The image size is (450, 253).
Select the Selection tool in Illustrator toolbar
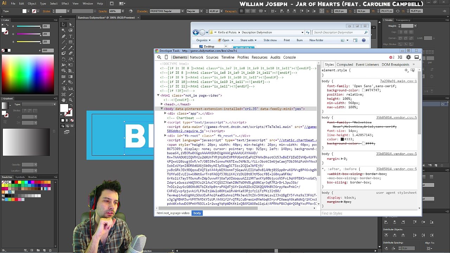pos(63,25)
